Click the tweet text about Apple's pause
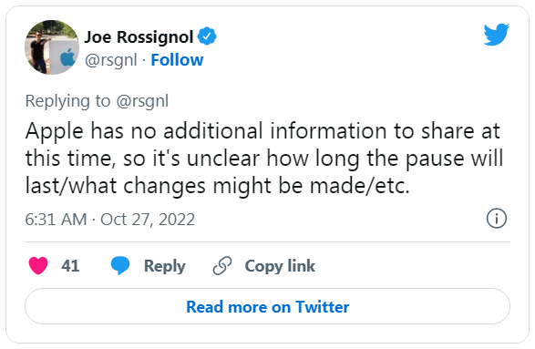The image size is (535, 349). [263, 159]
